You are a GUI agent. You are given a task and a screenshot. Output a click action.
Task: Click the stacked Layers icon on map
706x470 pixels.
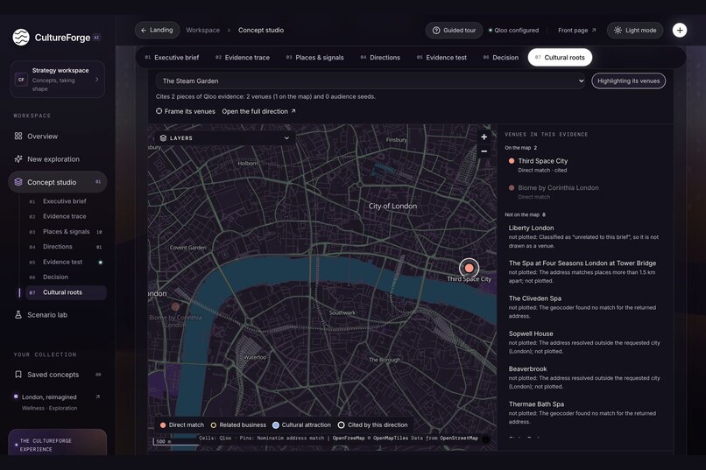(163, 138)
